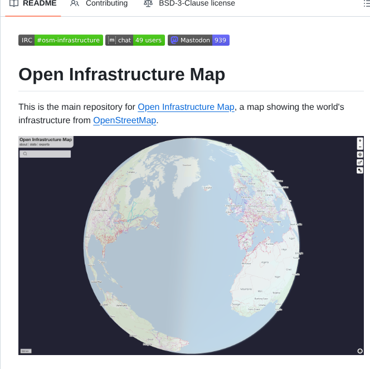
Task: Click the Mastodon logo icon
Action: click(174, 40)
